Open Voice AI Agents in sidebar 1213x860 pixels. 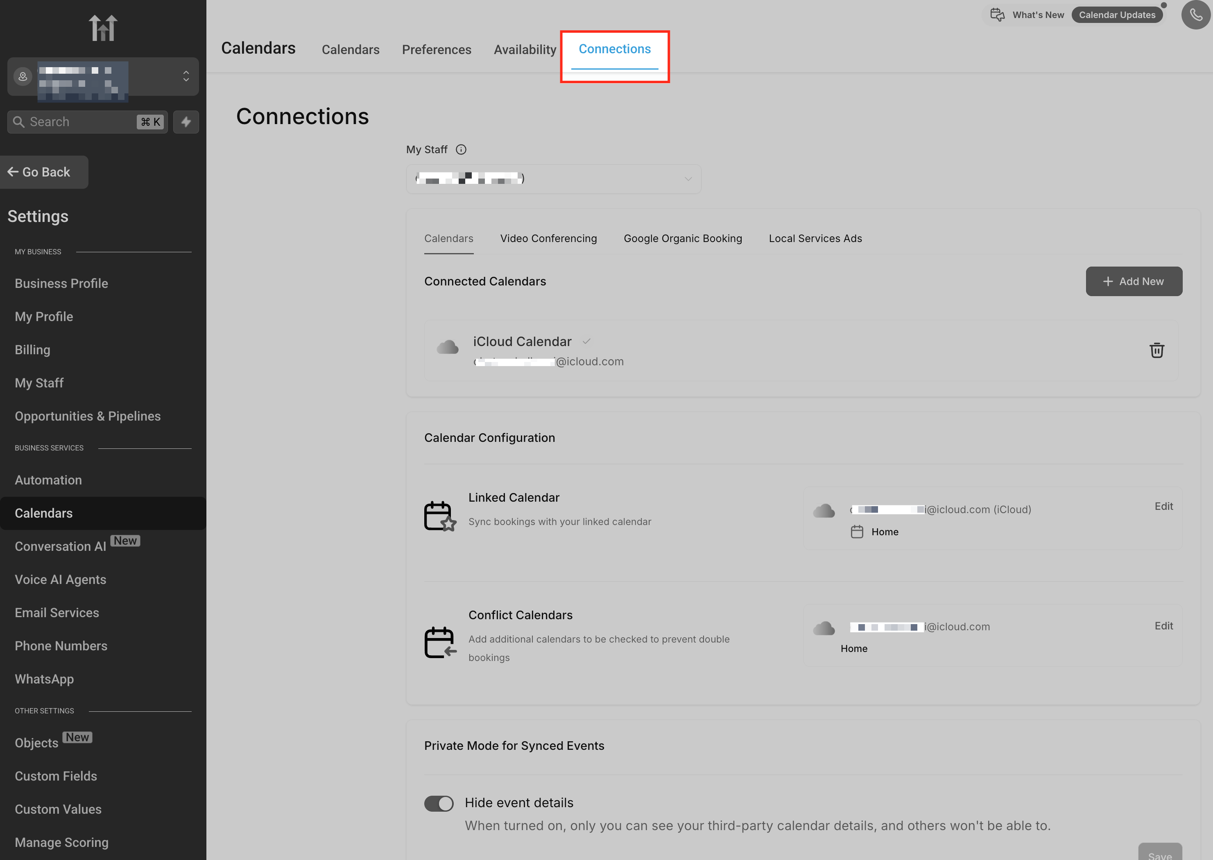(x=60, y=579)
